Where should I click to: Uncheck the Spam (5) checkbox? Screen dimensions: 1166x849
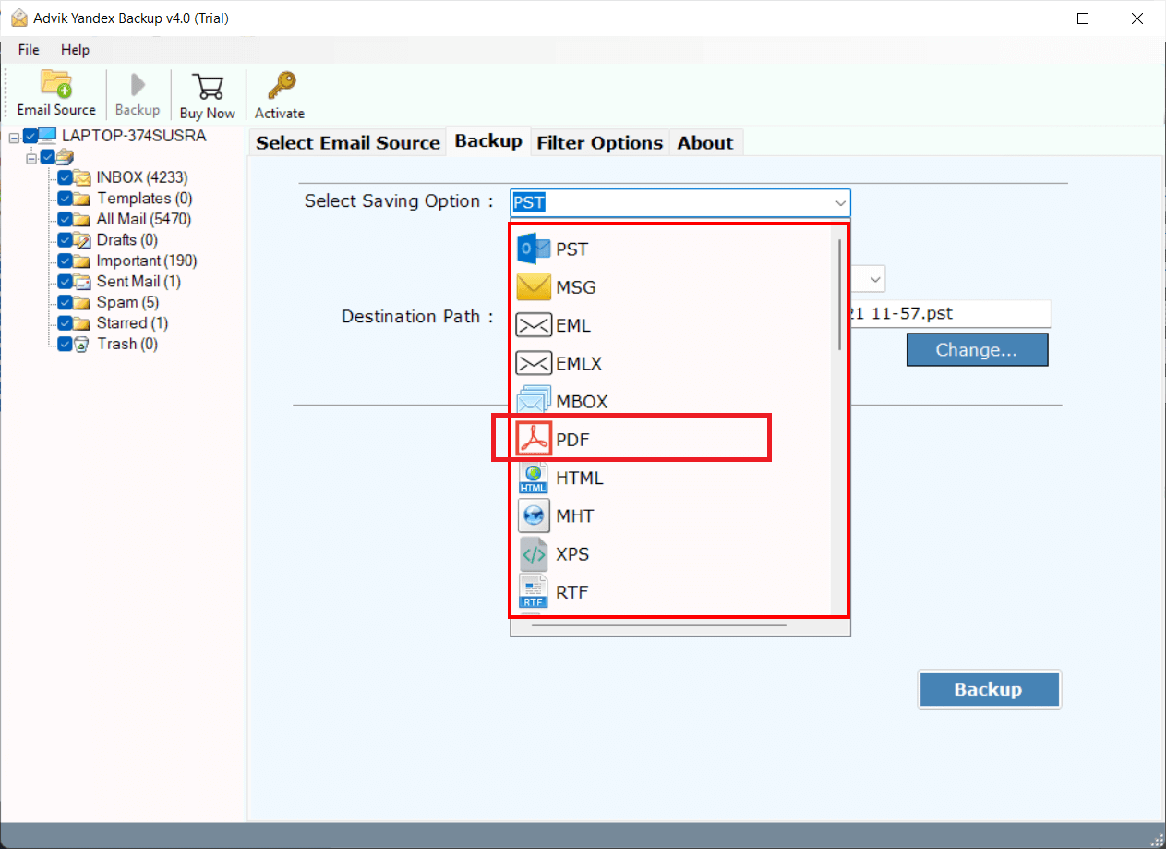pos(65,302)
